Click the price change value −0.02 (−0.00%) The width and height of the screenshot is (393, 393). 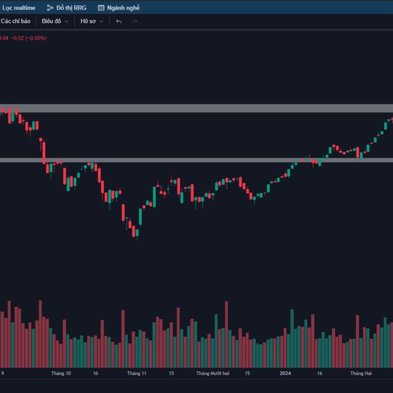[29, 38]
